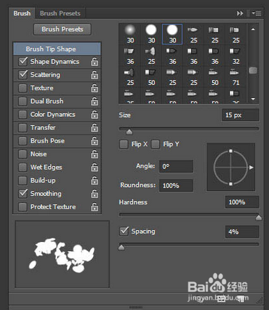Pick the brush tip labeled 32
The width and height of the screenshot is (269, 310).
[x=236, y=55]
